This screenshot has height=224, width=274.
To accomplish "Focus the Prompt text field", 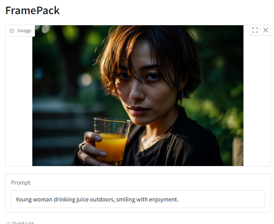I will [138, 199].
